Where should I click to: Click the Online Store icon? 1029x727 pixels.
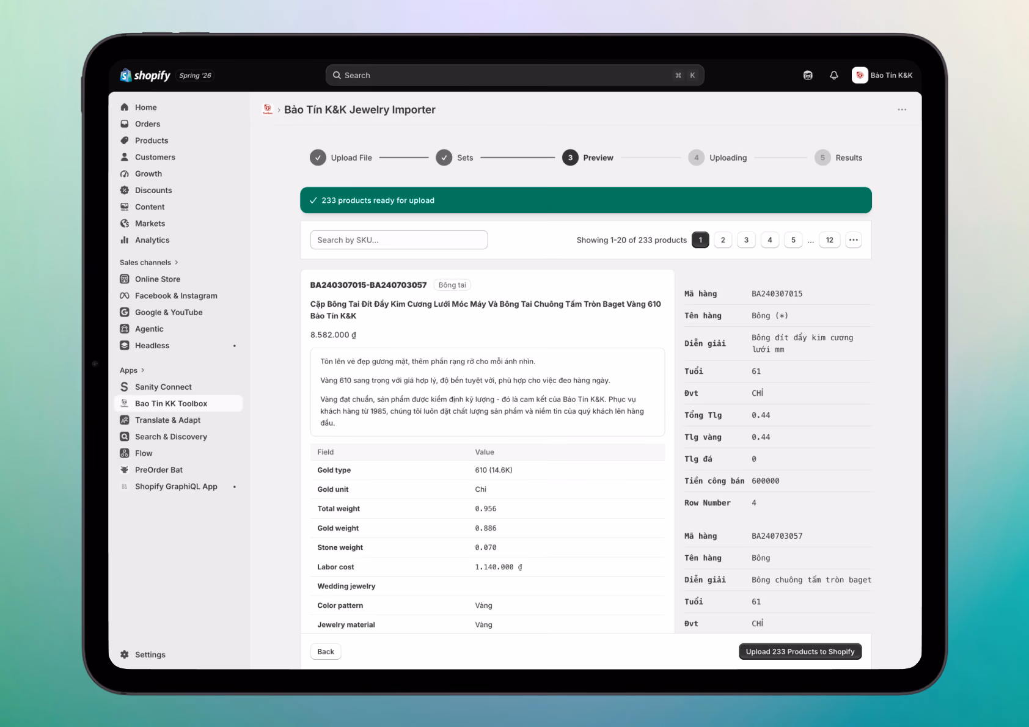pos(125,279)
